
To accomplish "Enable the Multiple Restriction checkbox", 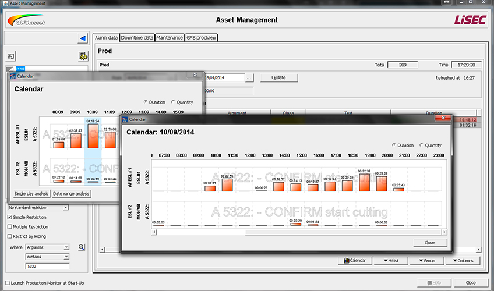I will pyautogui.click(x=10, y=227).
